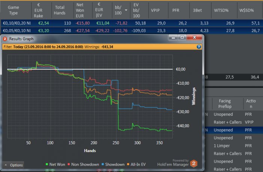This screenshot has width=263, height=172.
Task: Sort by 3Bet column header
Action: 197,10
